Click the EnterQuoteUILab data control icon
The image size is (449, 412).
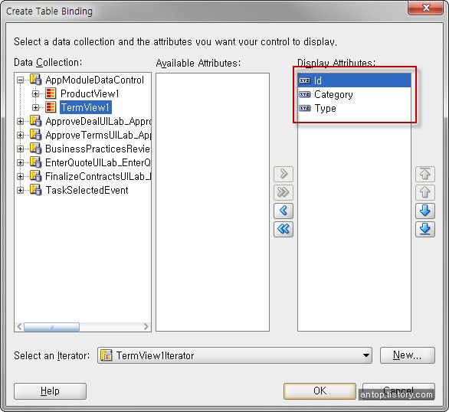[36, 162]
